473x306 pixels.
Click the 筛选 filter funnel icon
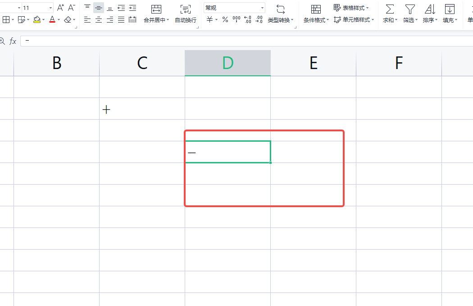coord(409,9)
